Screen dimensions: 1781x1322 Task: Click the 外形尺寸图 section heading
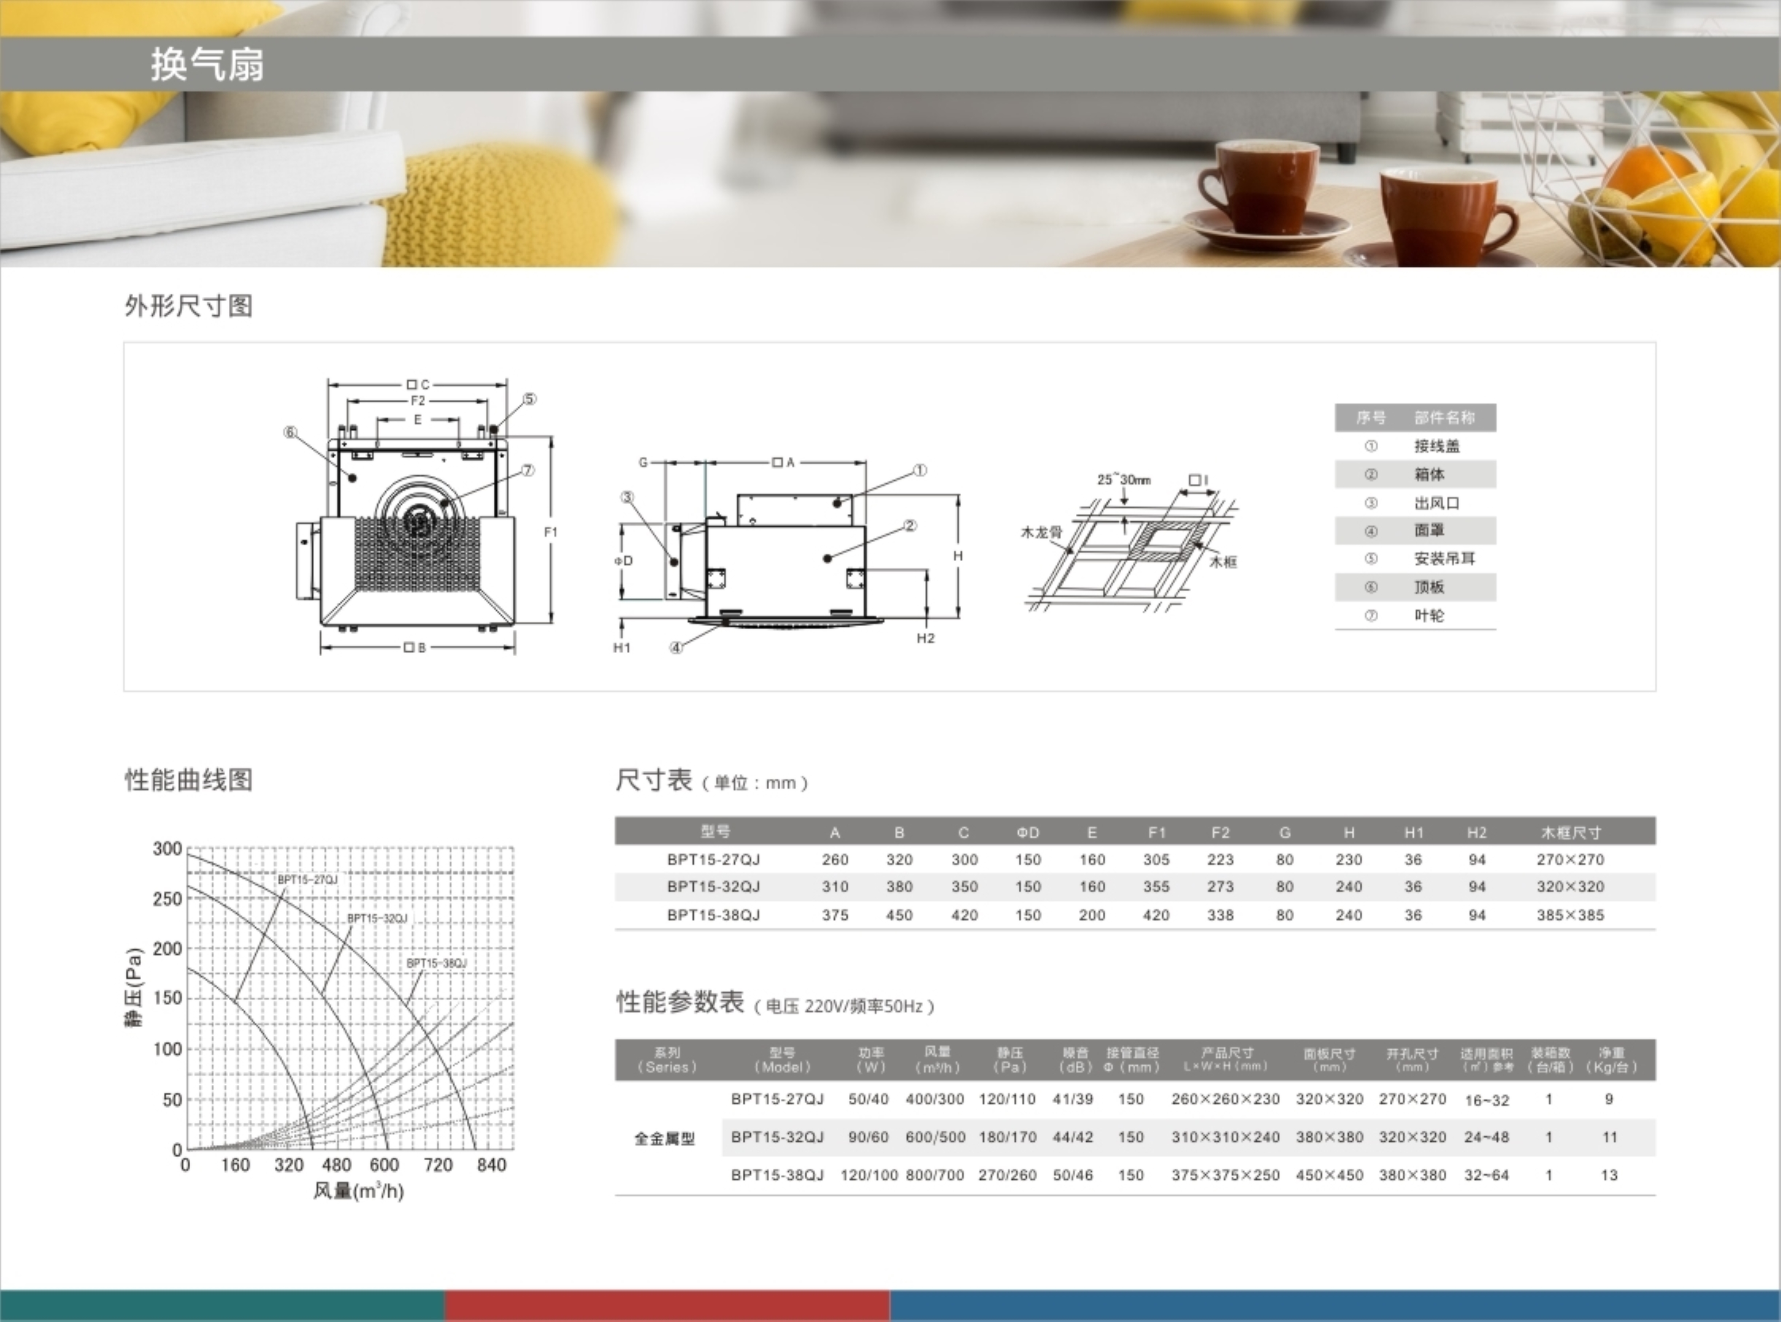pos(189,306)
